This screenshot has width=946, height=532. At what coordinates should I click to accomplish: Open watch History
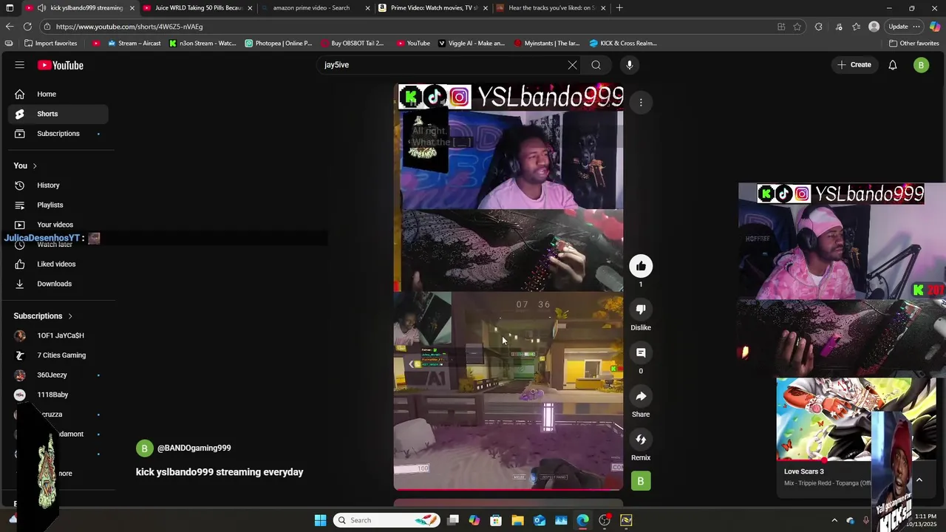[58, 185]
